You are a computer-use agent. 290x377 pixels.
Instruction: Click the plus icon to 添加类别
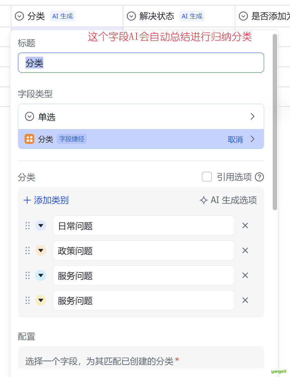click(27, 200)
